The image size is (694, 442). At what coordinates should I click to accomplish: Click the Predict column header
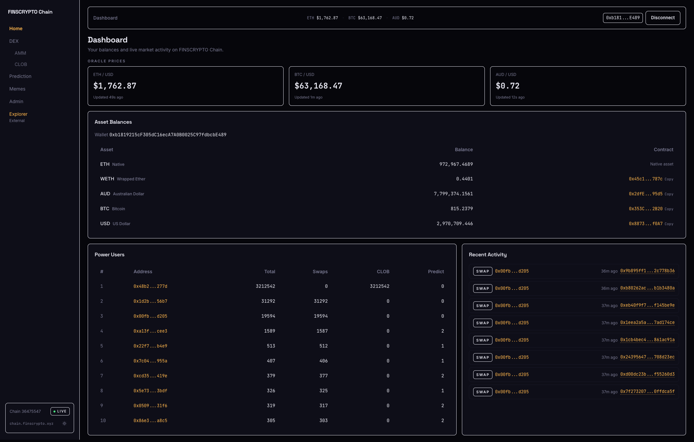click(436, 272)
